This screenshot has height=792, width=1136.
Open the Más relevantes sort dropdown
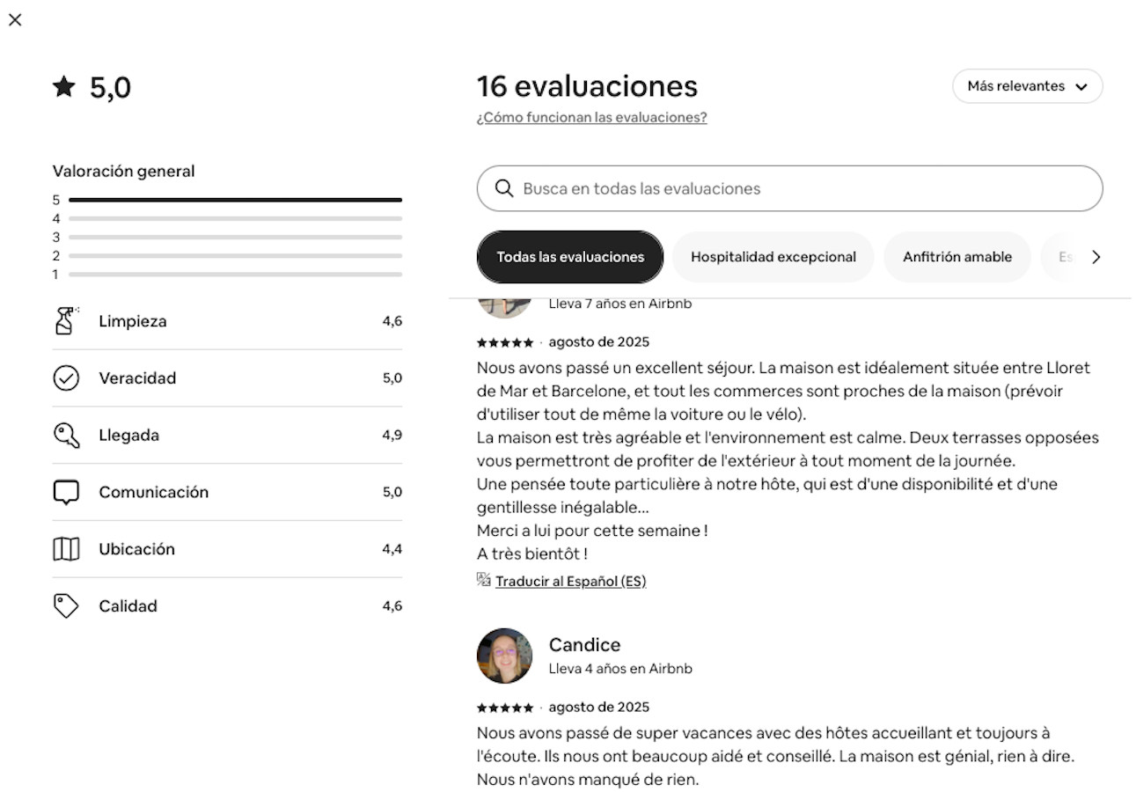(x=1027, y=86)
